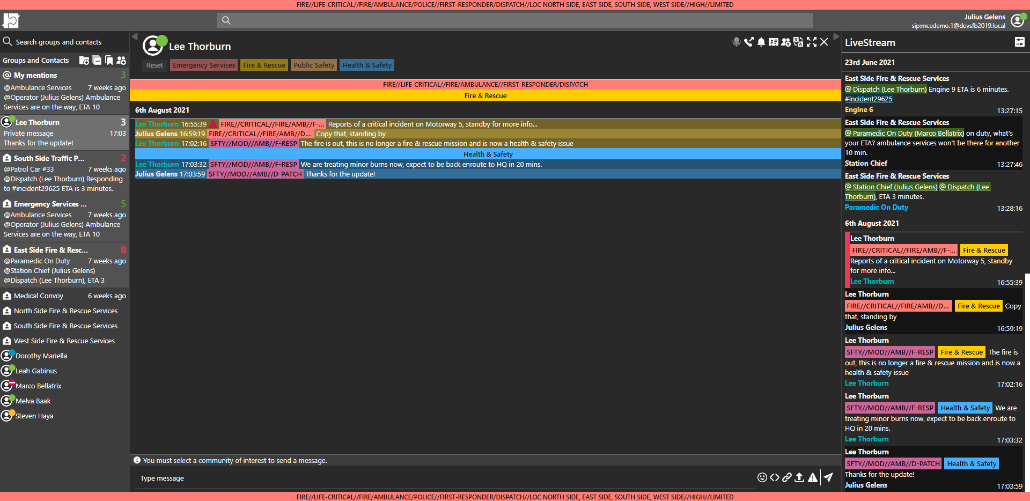
Task: Click Lee Thorburn avatar in conversation header
Action: [x=154, y=45]
